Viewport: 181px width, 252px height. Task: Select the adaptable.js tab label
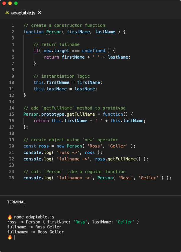pyautogui.click(x=23, y=13)
